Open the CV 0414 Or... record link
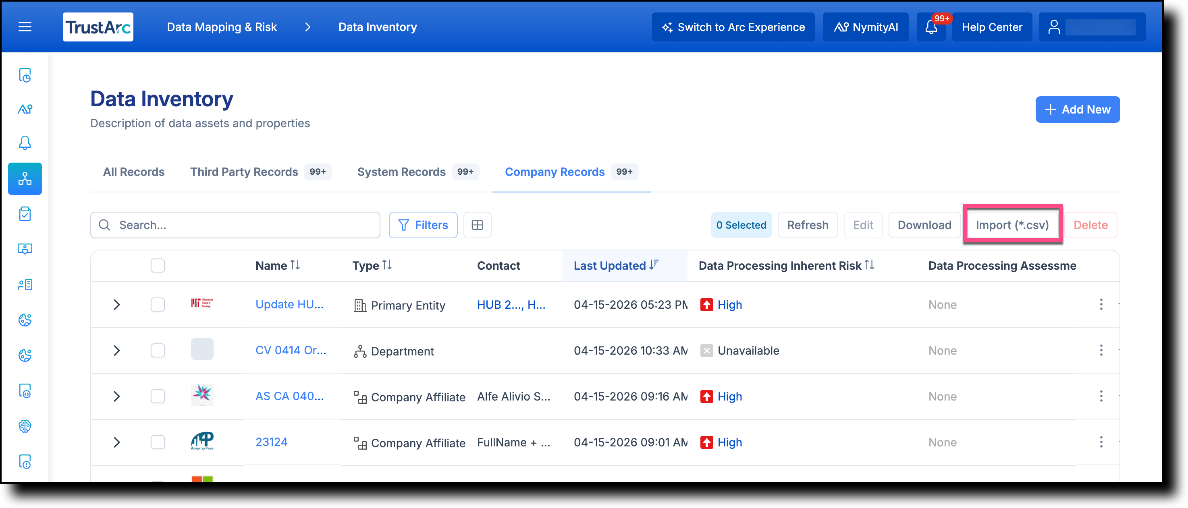Image resolution: width=1188 pixels, height=508 pixels. [291, 351]
